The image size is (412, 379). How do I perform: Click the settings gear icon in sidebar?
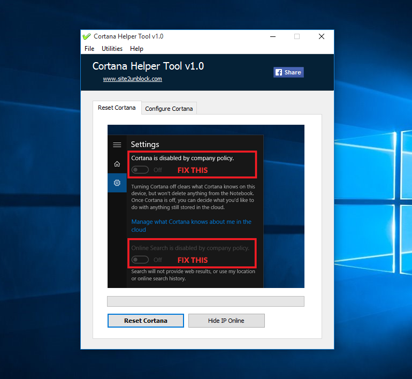point(117,183)
